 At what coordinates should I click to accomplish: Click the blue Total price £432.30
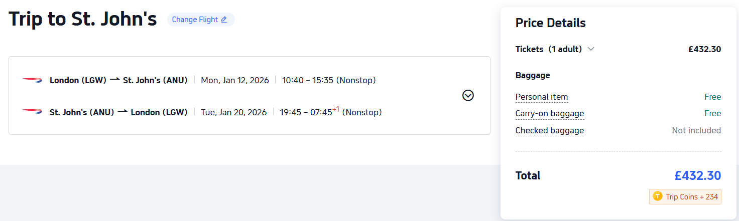click(x=698, y=176)
